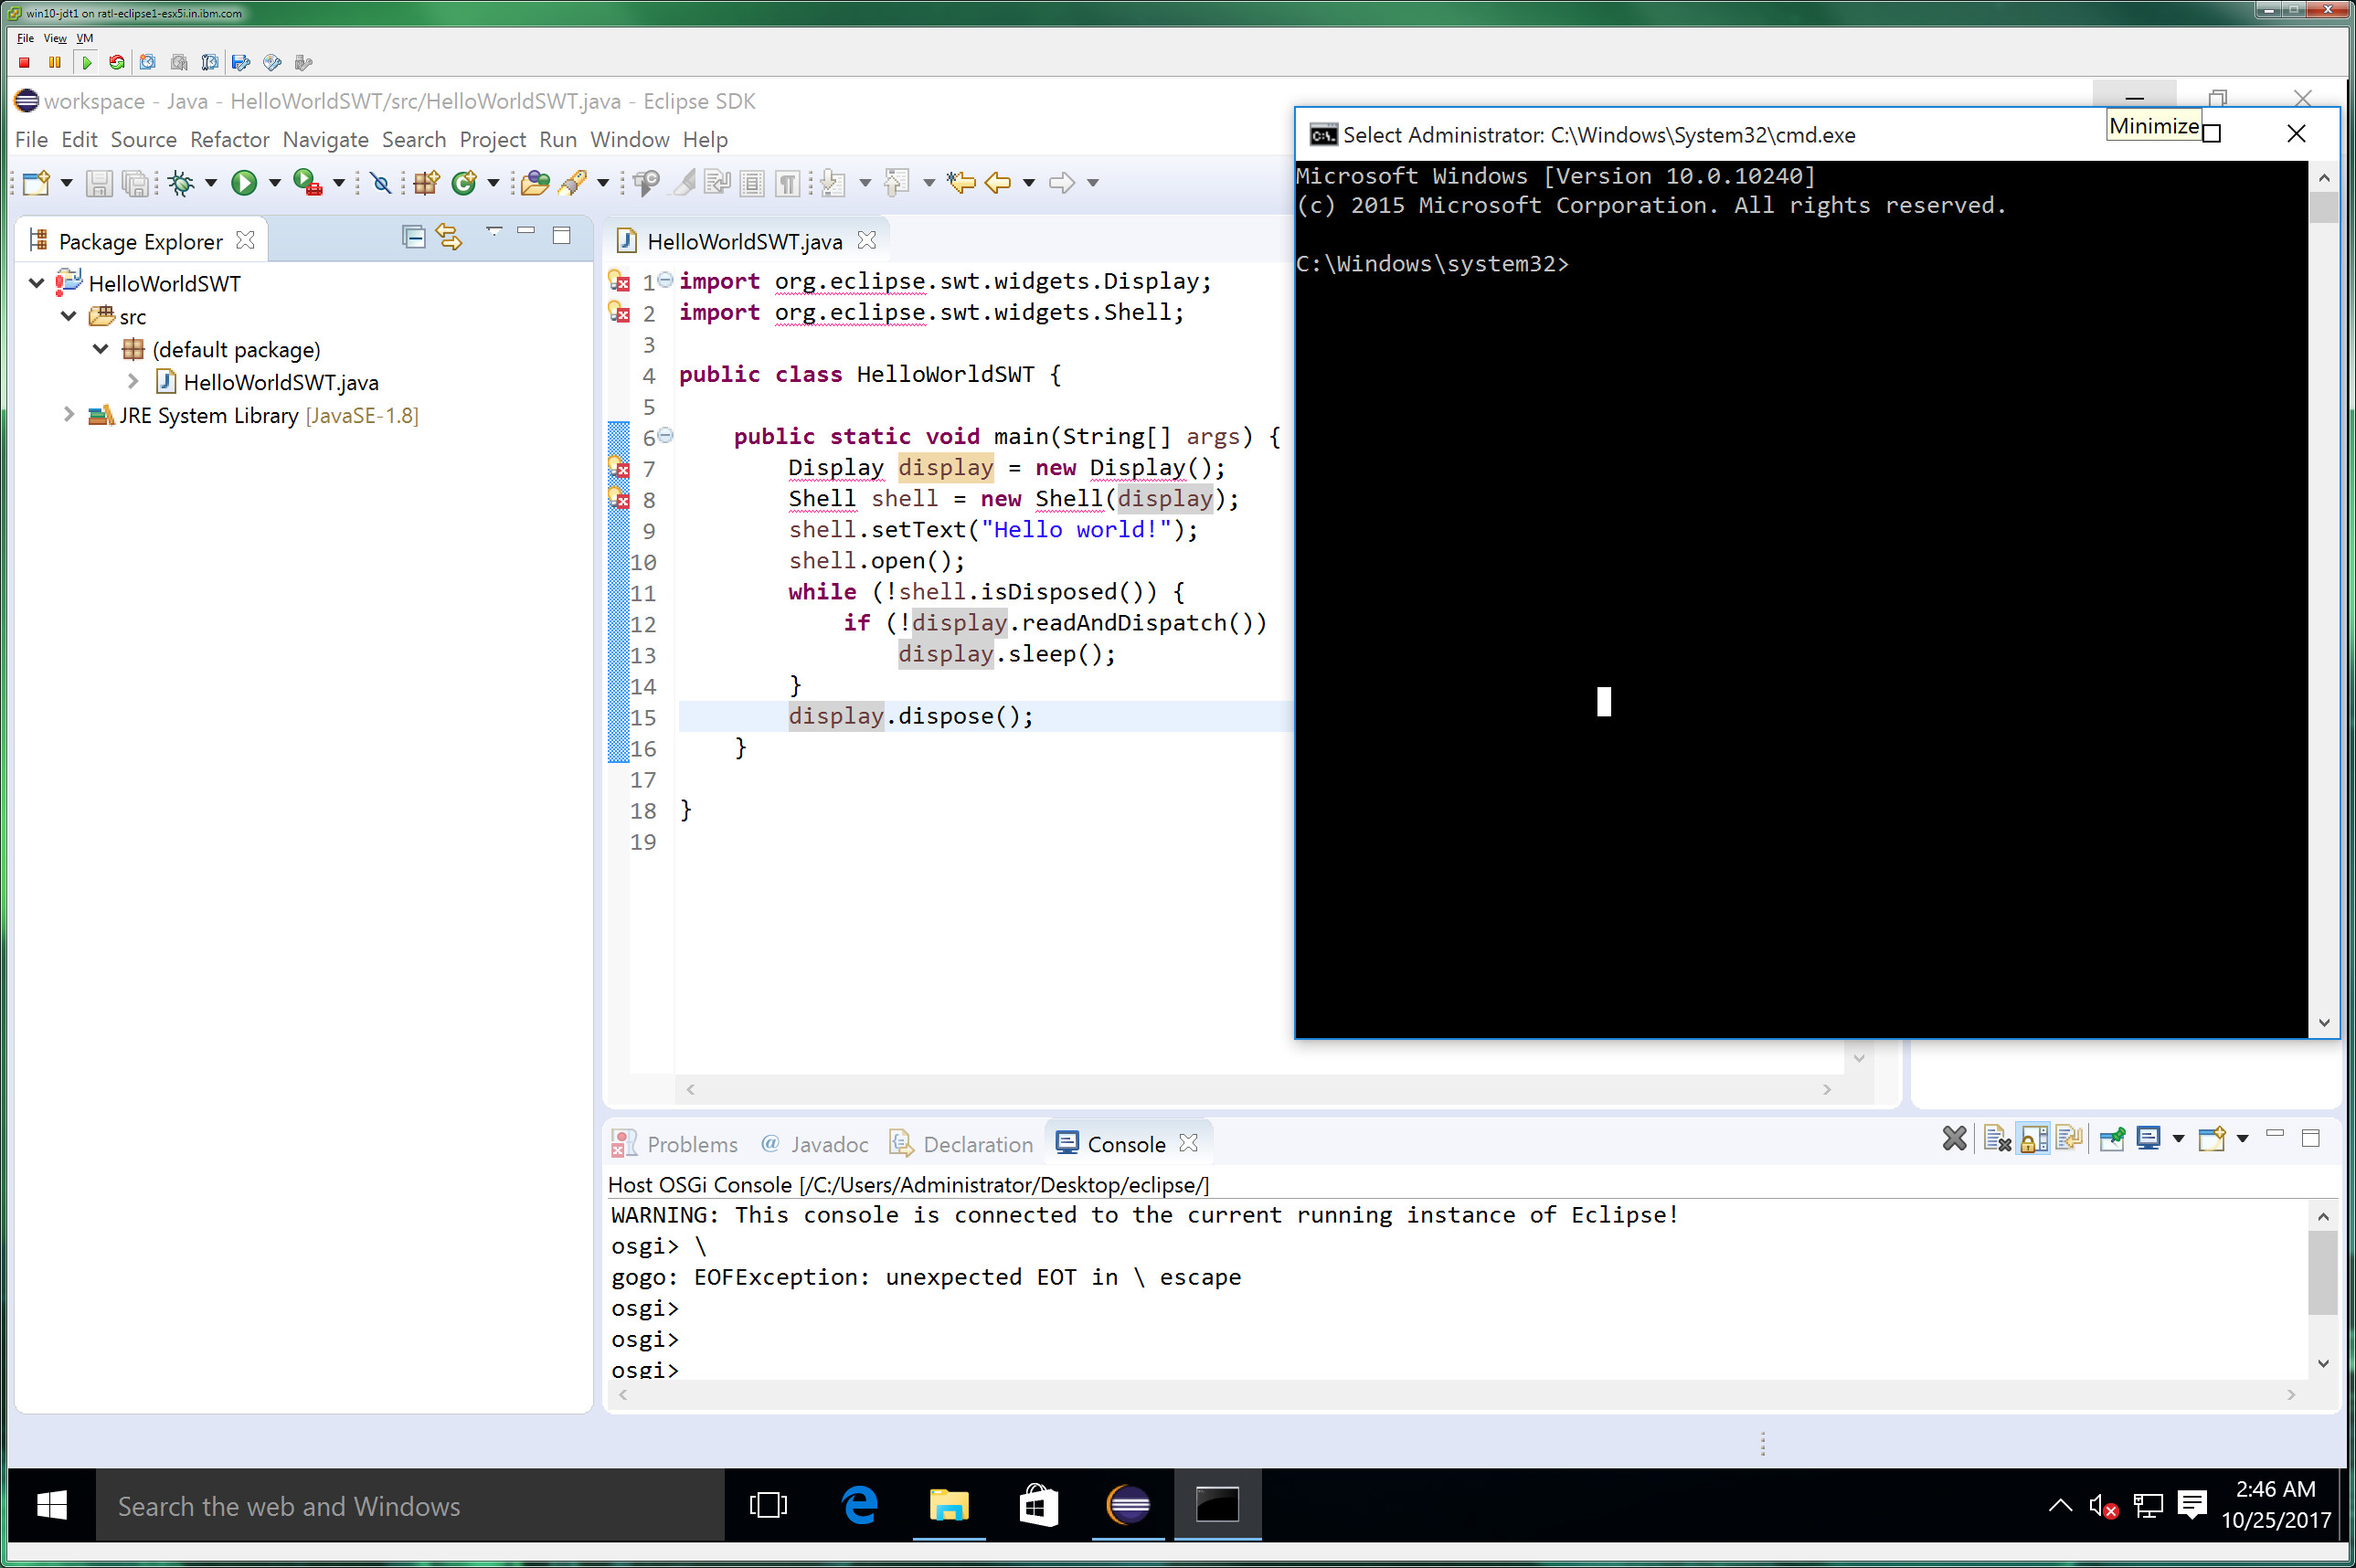
Task: Expand JRE System Library node
Action: (x=69, y=414)
